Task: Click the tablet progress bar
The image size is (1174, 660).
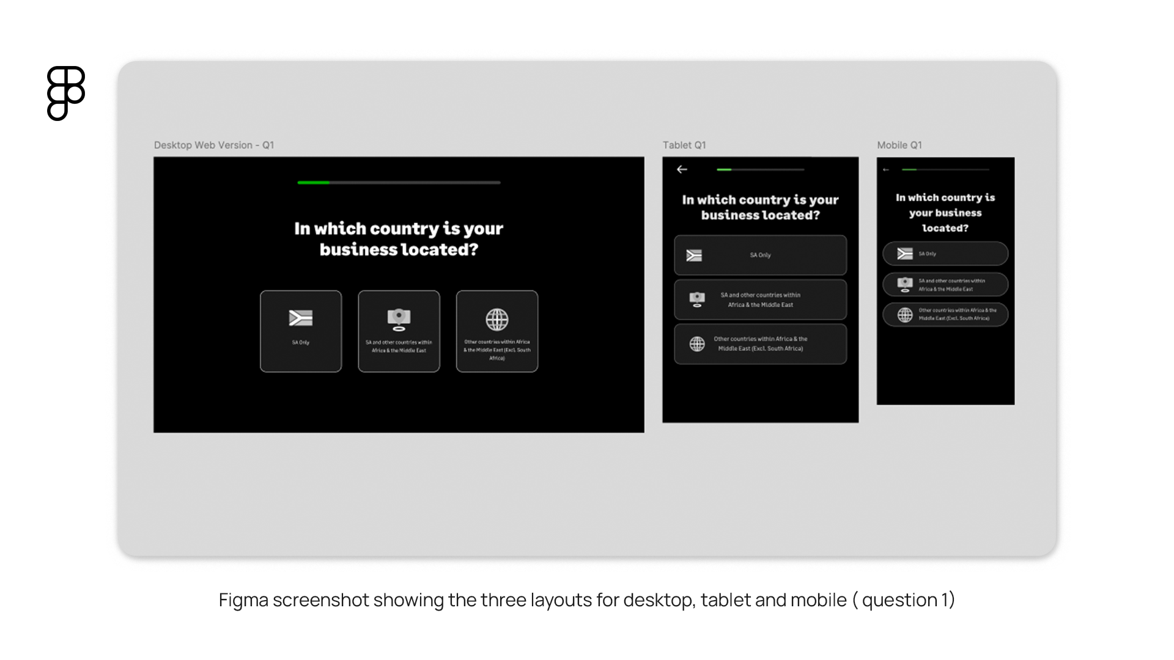Action: pos(761,169)
